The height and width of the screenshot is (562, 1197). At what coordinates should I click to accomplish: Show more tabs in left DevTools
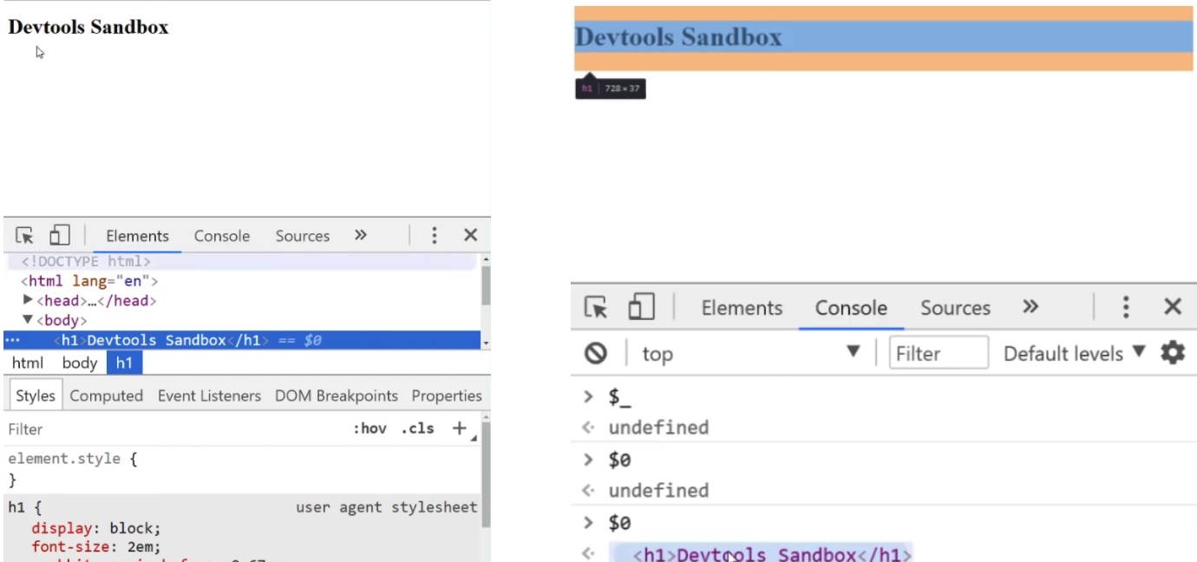point(361,235)
